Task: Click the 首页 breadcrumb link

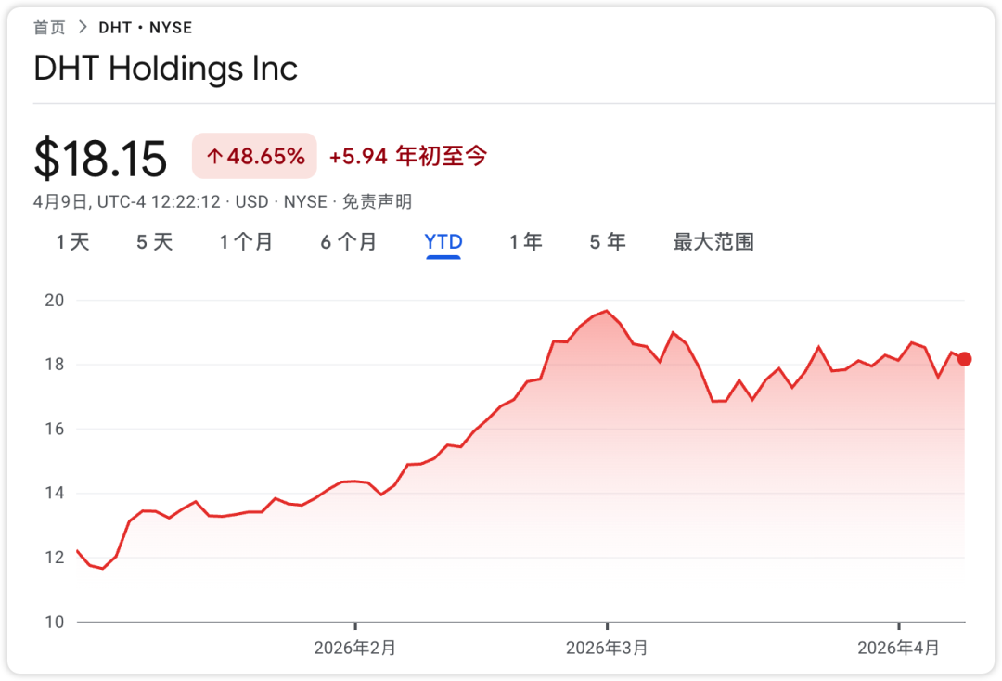Action: pyautogui.click(x=49, y=28)
